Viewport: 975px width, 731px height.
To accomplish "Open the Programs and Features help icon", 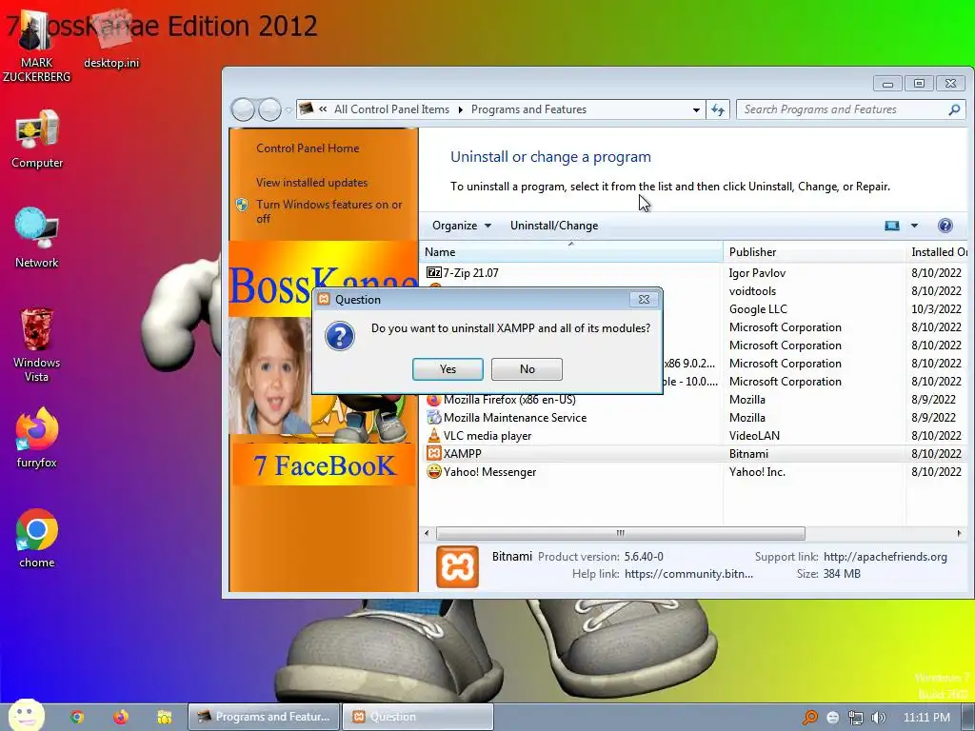I will click(x=945, y=226).
